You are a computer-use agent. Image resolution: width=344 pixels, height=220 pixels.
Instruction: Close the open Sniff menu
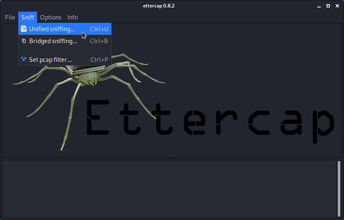tap(27, 17)
